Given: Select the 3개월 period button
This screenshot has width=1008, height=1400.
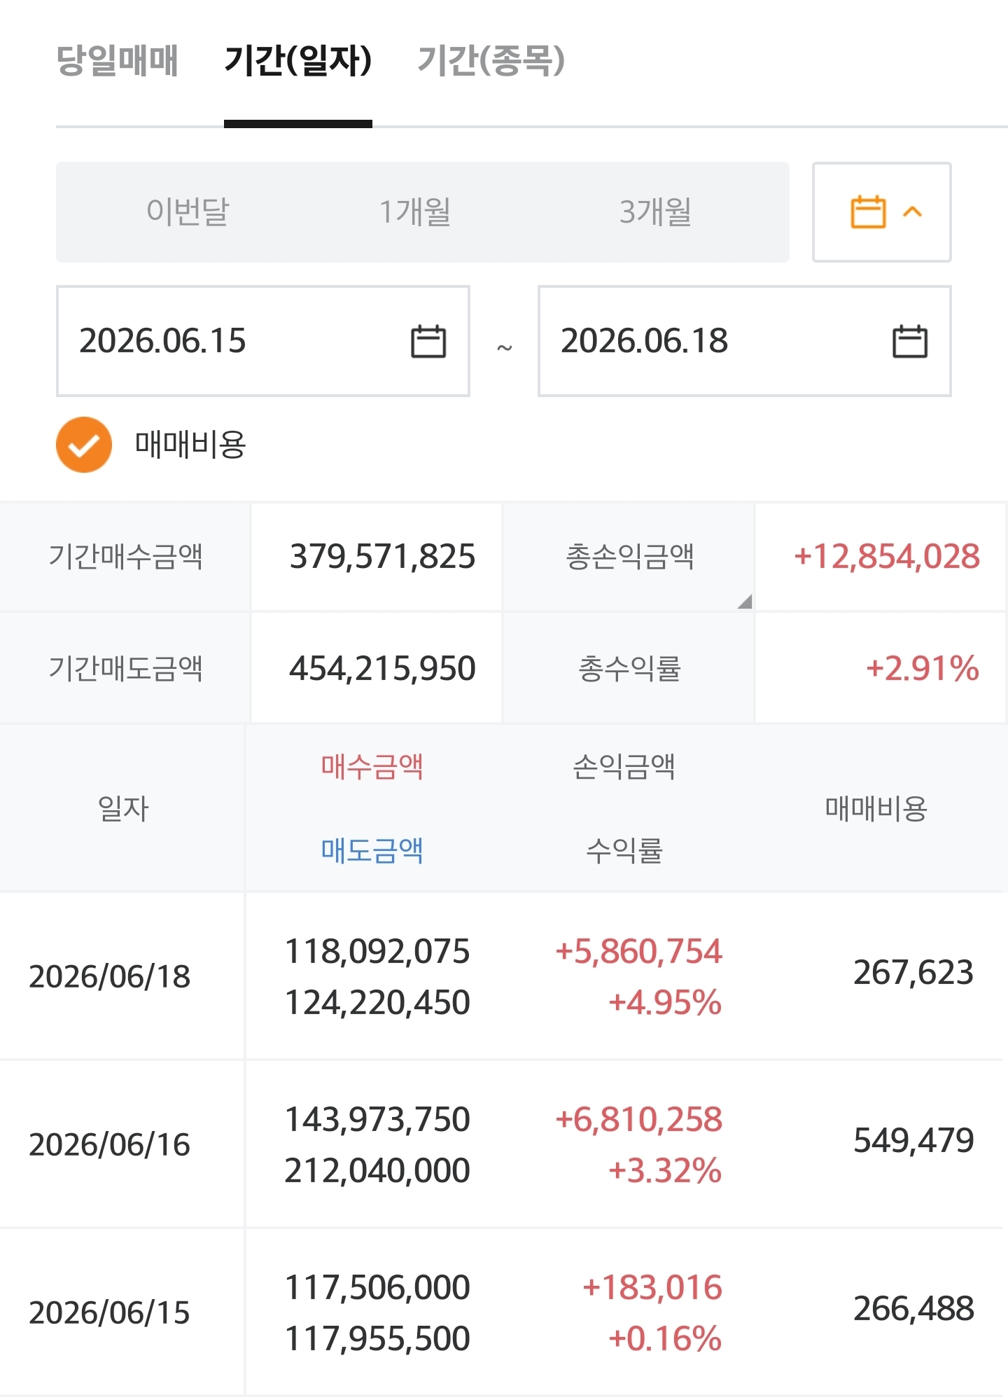Looking at the screenshot, I should tap(656, 212).
